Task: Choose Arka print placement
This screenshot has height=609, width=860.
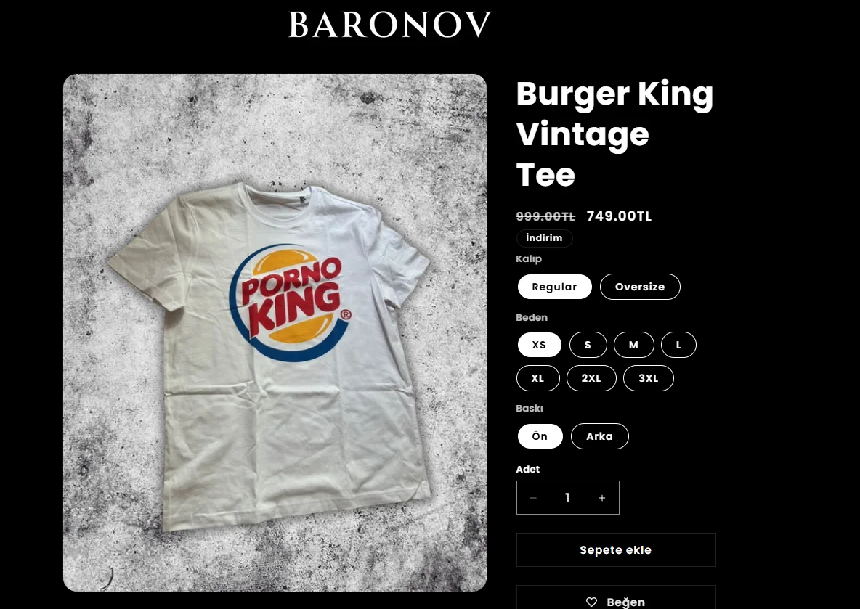Action: pyautogui.click(x=599, y=436)
